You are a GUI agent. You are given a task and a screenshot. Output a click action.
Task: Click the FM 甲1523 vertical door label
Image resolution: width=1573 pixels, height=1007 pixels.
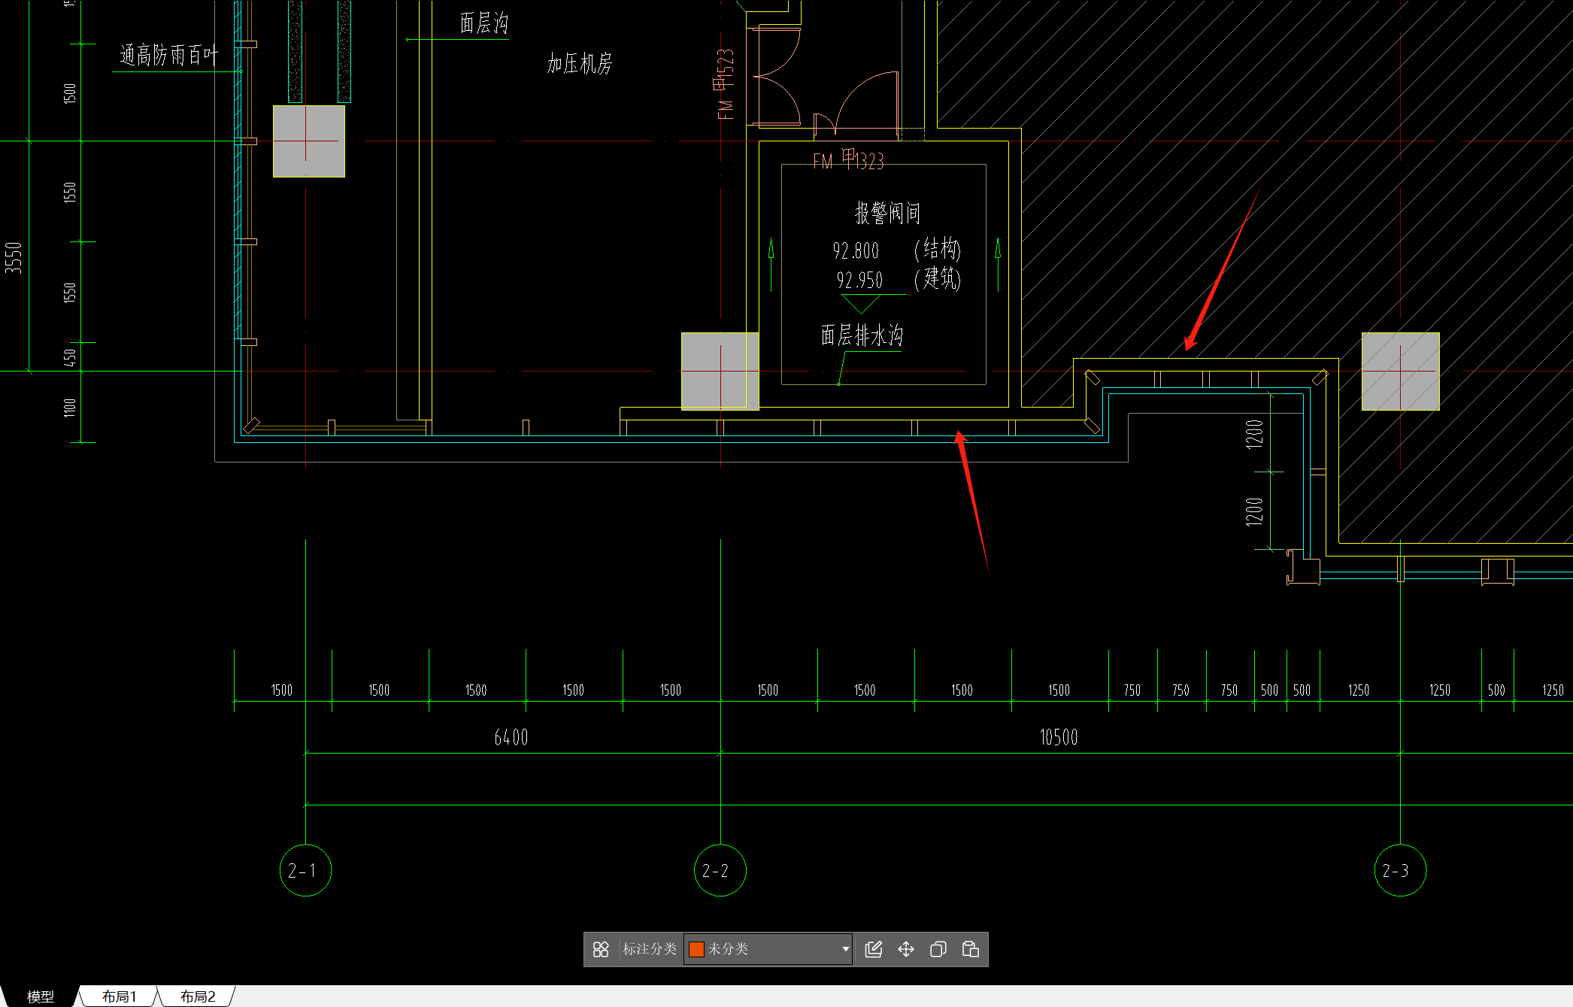[x=724, y=84]
